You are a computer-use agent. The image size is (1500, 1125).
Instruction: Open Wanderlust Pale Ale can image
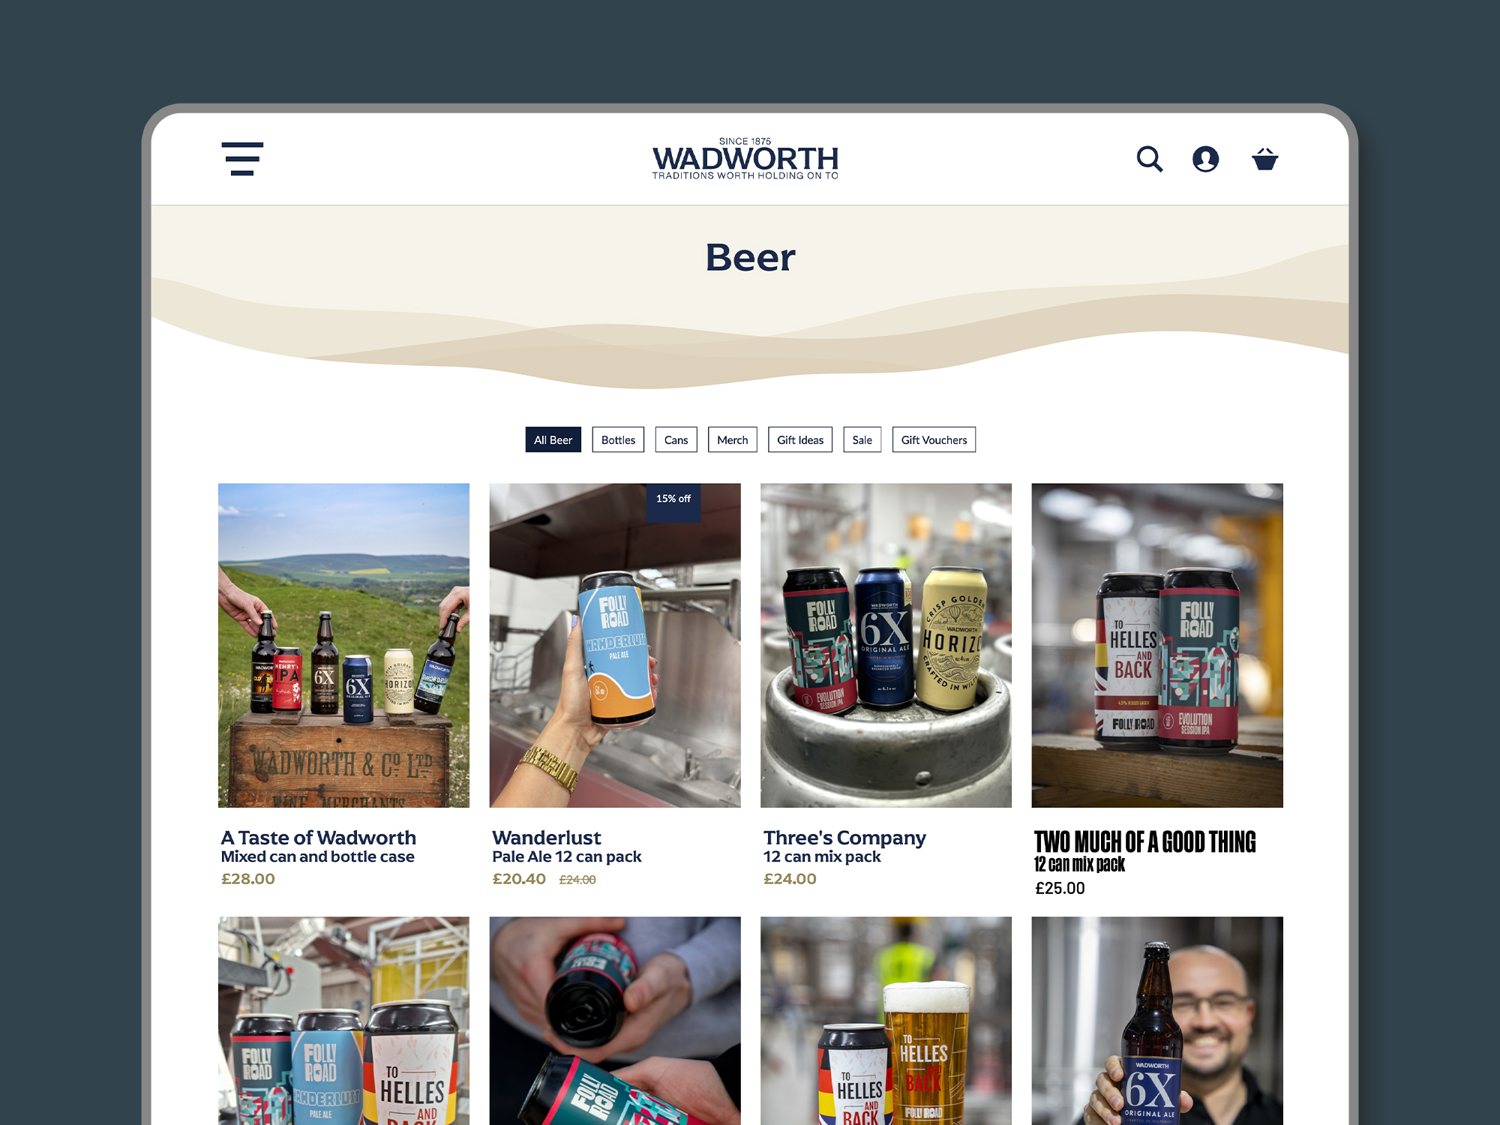pyautogui.click(x=615, y=645)
